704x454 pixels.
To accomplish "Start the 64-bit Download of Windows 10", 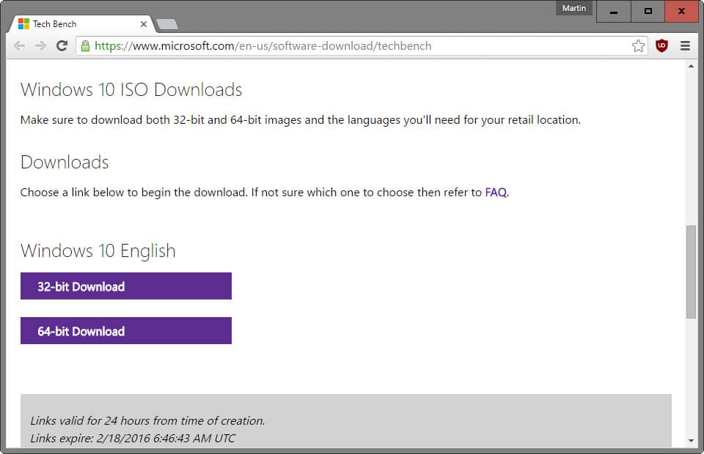I will [125, 330].
